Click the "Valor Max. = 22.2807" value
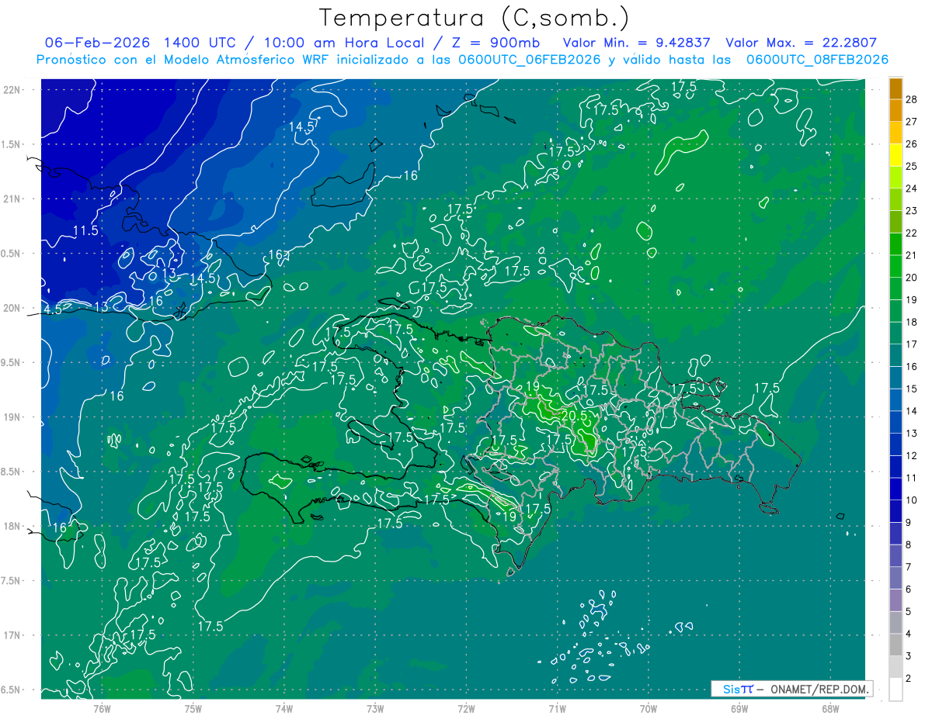932x719 pixels. click(x=801, y=43)
